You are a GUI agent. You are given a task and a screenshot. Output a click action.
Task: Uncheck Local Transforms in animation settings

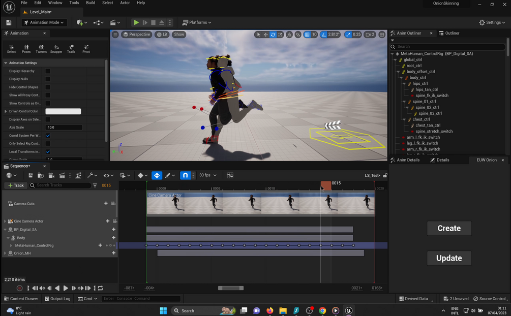point(48,152)
